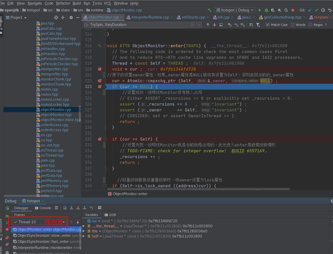333x254 pixels.
Task: Go to next search occurrence arrow
Action: [215, 25]
